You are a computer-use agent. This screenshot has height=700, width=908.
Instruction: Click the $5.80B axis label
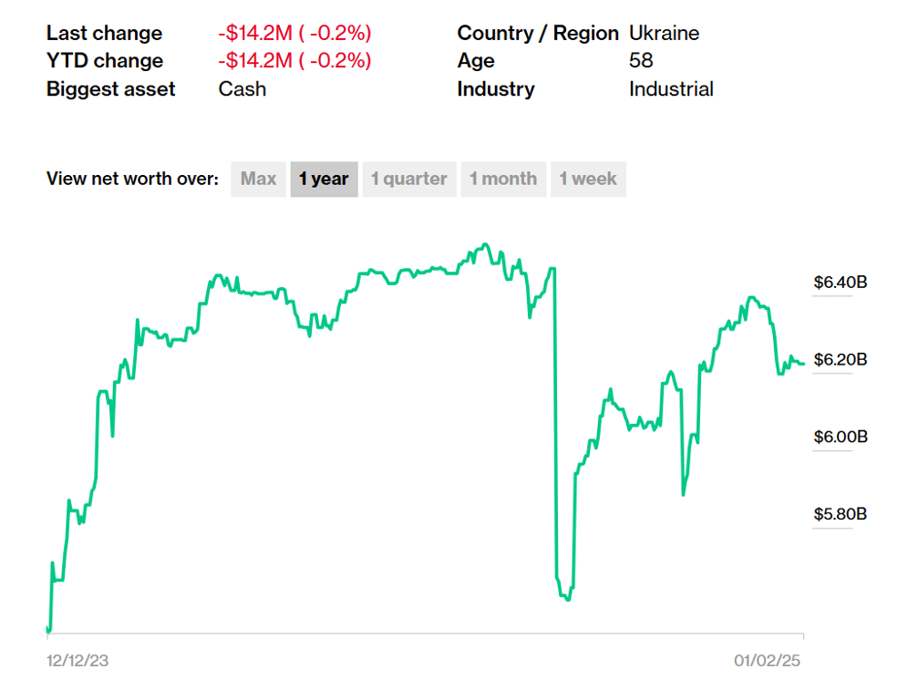tap(840, 514)
